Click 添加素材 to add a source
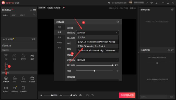Image resolution: width=176 pixels, height=100 pixels. [x=8, y=39]
